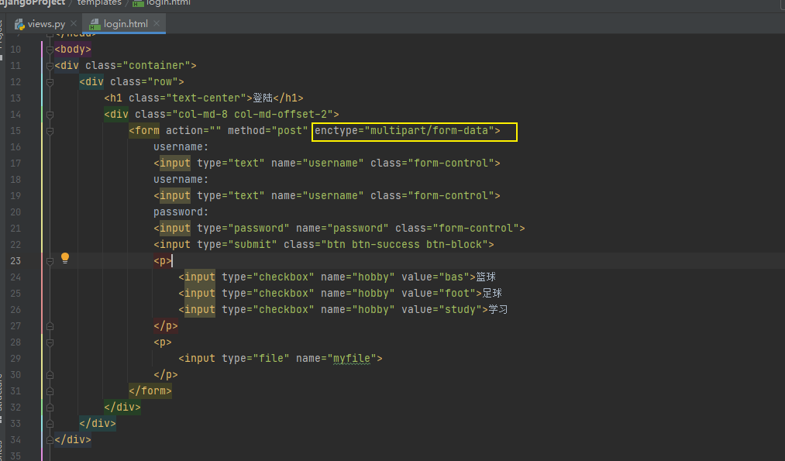Collapse the form tag fold on line 15
The width and height of the screenshot is (785, 461).
coord(50,131)
